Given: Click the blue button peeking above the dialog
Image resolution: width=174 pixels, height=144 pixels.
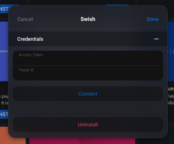Looking at the screenshot, I should pos(117,5).
